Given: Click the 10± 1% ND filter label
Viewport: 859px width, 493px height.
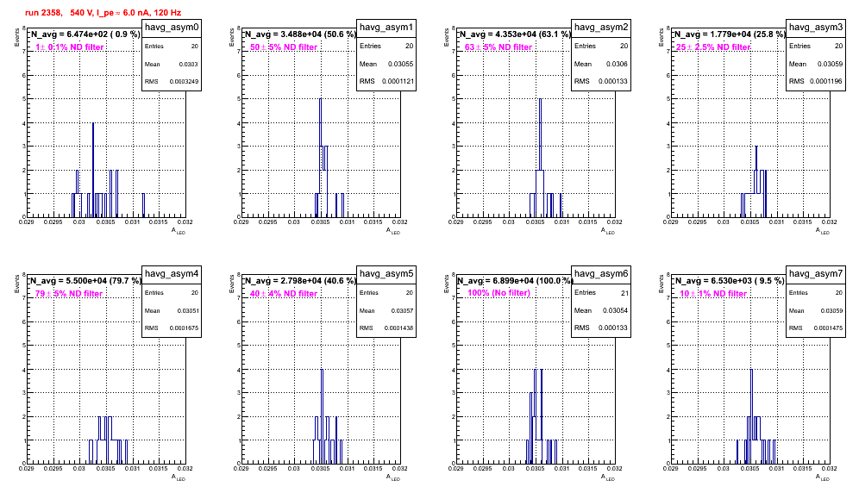Looking at the screenshot, I should point(713,294).
